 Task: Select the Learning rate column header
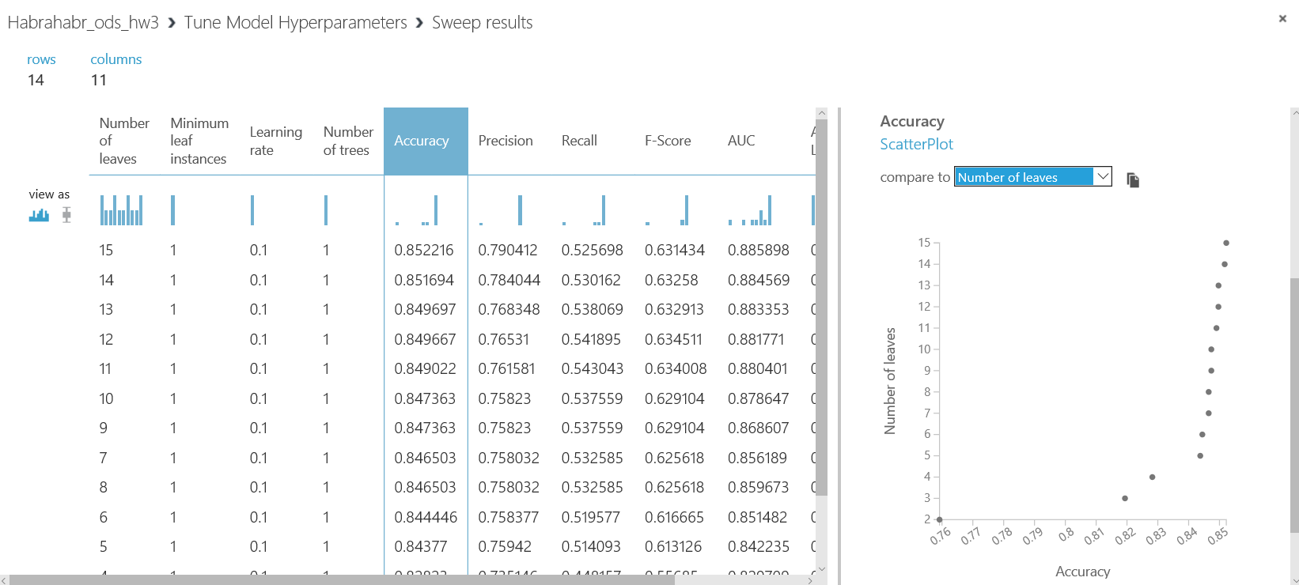pyautogui.click(x=275, y=141)
